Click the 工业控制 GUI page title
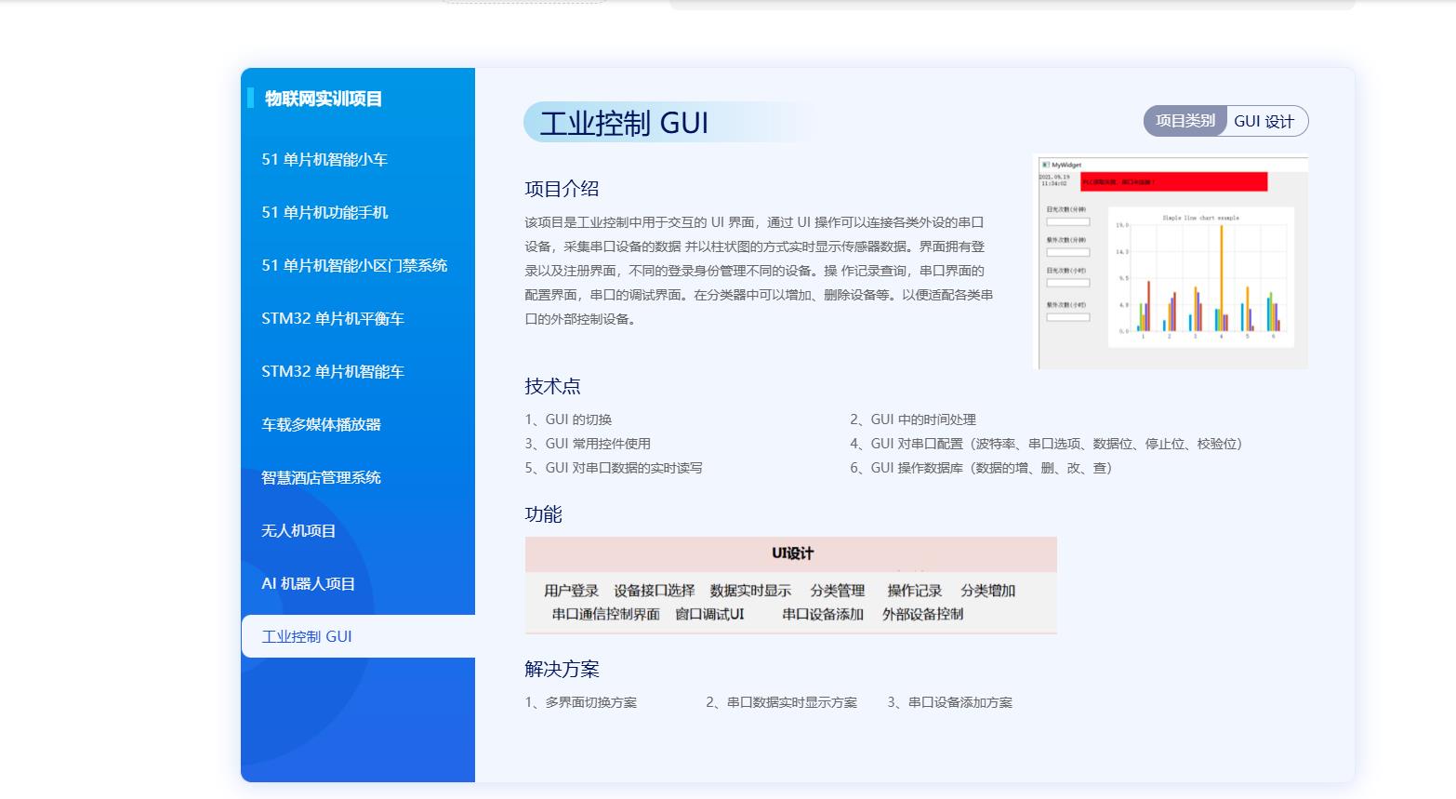1456x799 pixels. click(624, 123)
